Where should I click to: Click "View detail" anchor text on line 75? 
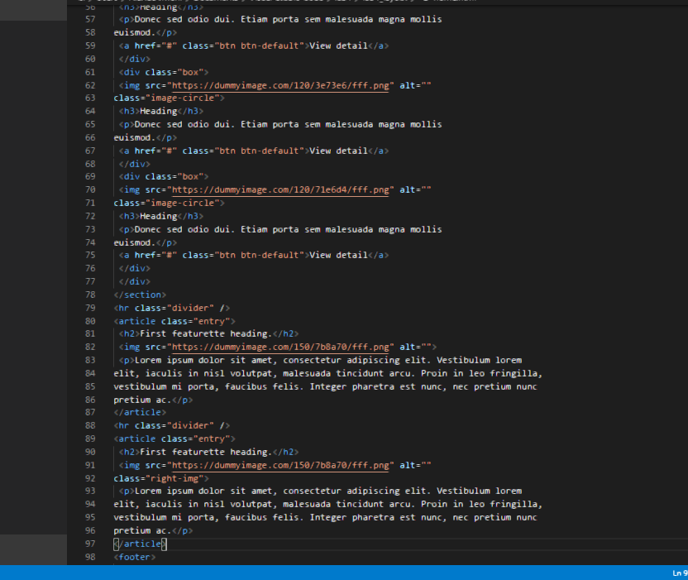(338, 255)
